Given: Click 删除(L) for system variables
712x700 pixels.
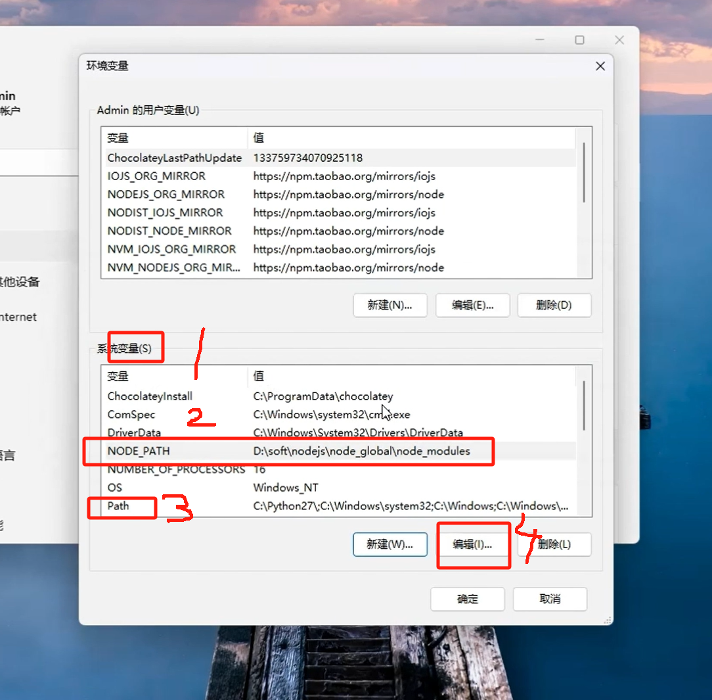Looking at the screenshot, I should click(x=554, y=544).
